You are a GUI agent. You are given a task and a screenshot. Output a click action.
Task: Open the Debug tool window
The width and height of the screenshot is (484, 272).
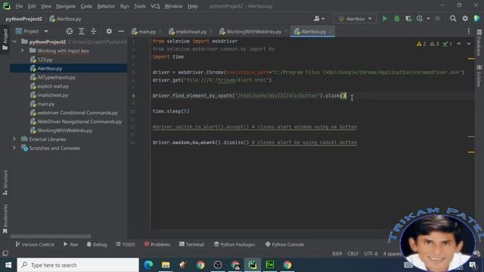(97, 245)
